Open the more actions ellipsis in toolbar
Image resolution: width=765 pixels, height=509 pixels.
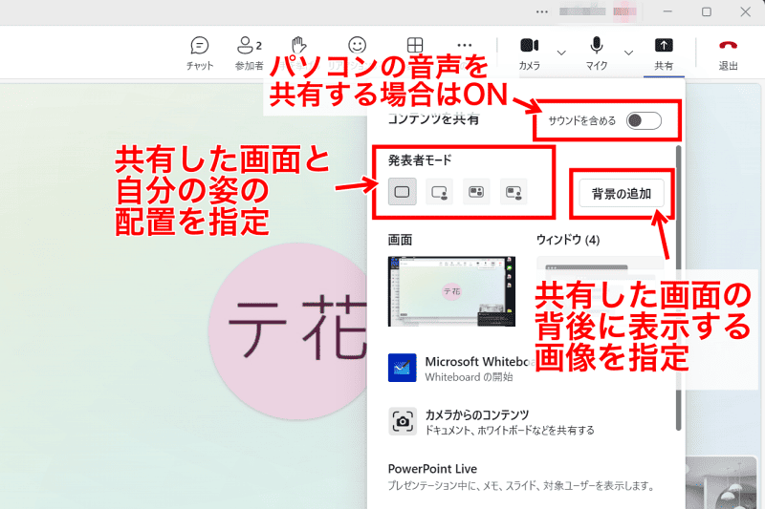465,45
